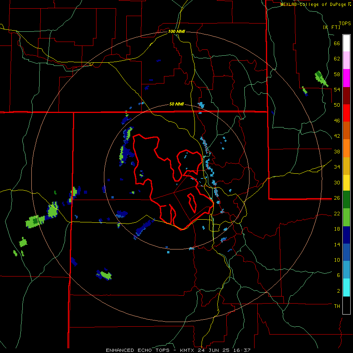Click the "58" scale label
The height and width of the screenshot is (353, 353).
pyautogui.click(x=337, y=74)
